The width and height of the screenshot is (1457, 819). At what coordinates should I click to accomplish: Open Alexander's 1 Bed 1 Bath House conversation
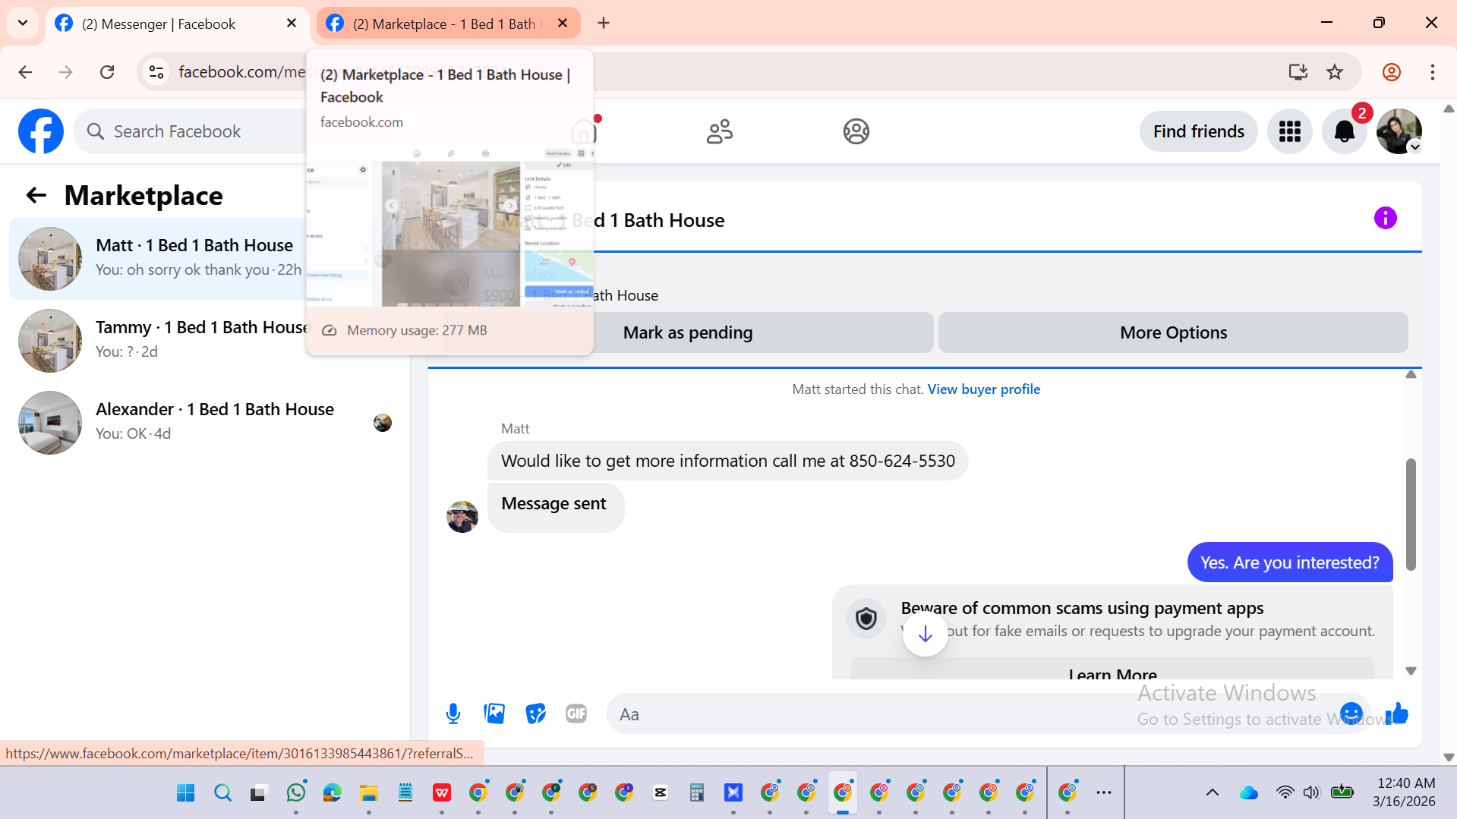click(205, 422)
